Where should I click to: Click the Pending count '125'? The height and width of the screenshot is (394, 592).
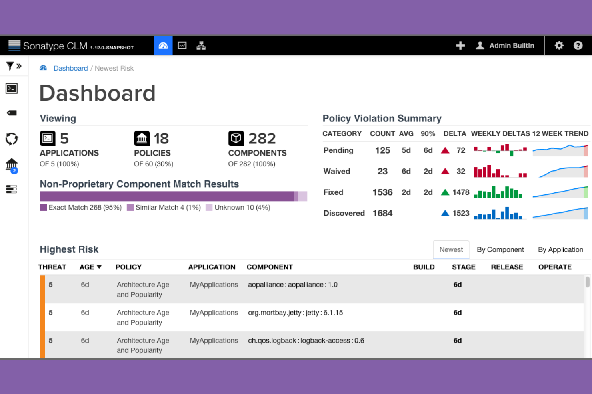(x=382, y=150)
